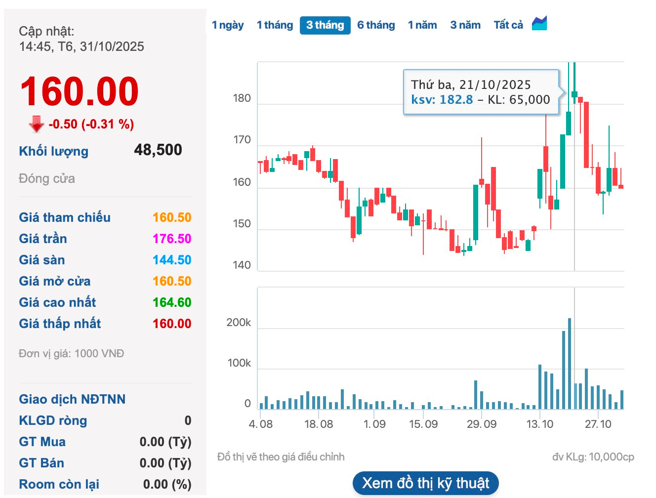Click the large 160.00 current price
This screenshot has width=656, height=498.
click(x=79, y=91)
